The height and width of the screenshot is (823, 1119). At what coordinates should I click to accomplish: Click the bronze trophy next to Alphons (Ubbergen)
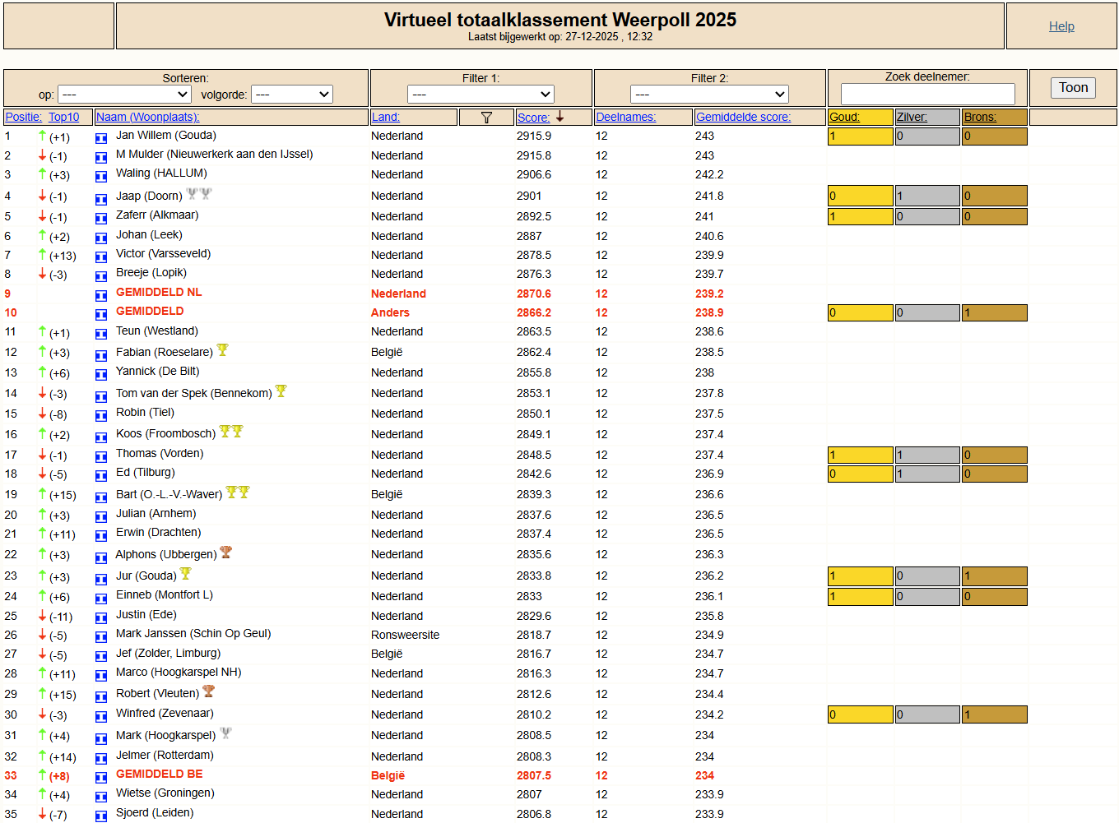click(x=226, y=553)
